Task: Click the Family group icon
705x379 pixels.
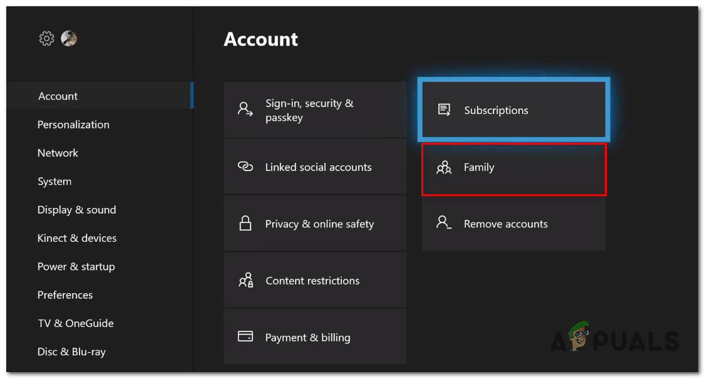Action: (x=444, y=167)
